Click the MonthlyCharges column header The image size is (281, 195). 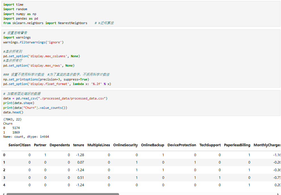coord(267,145)
